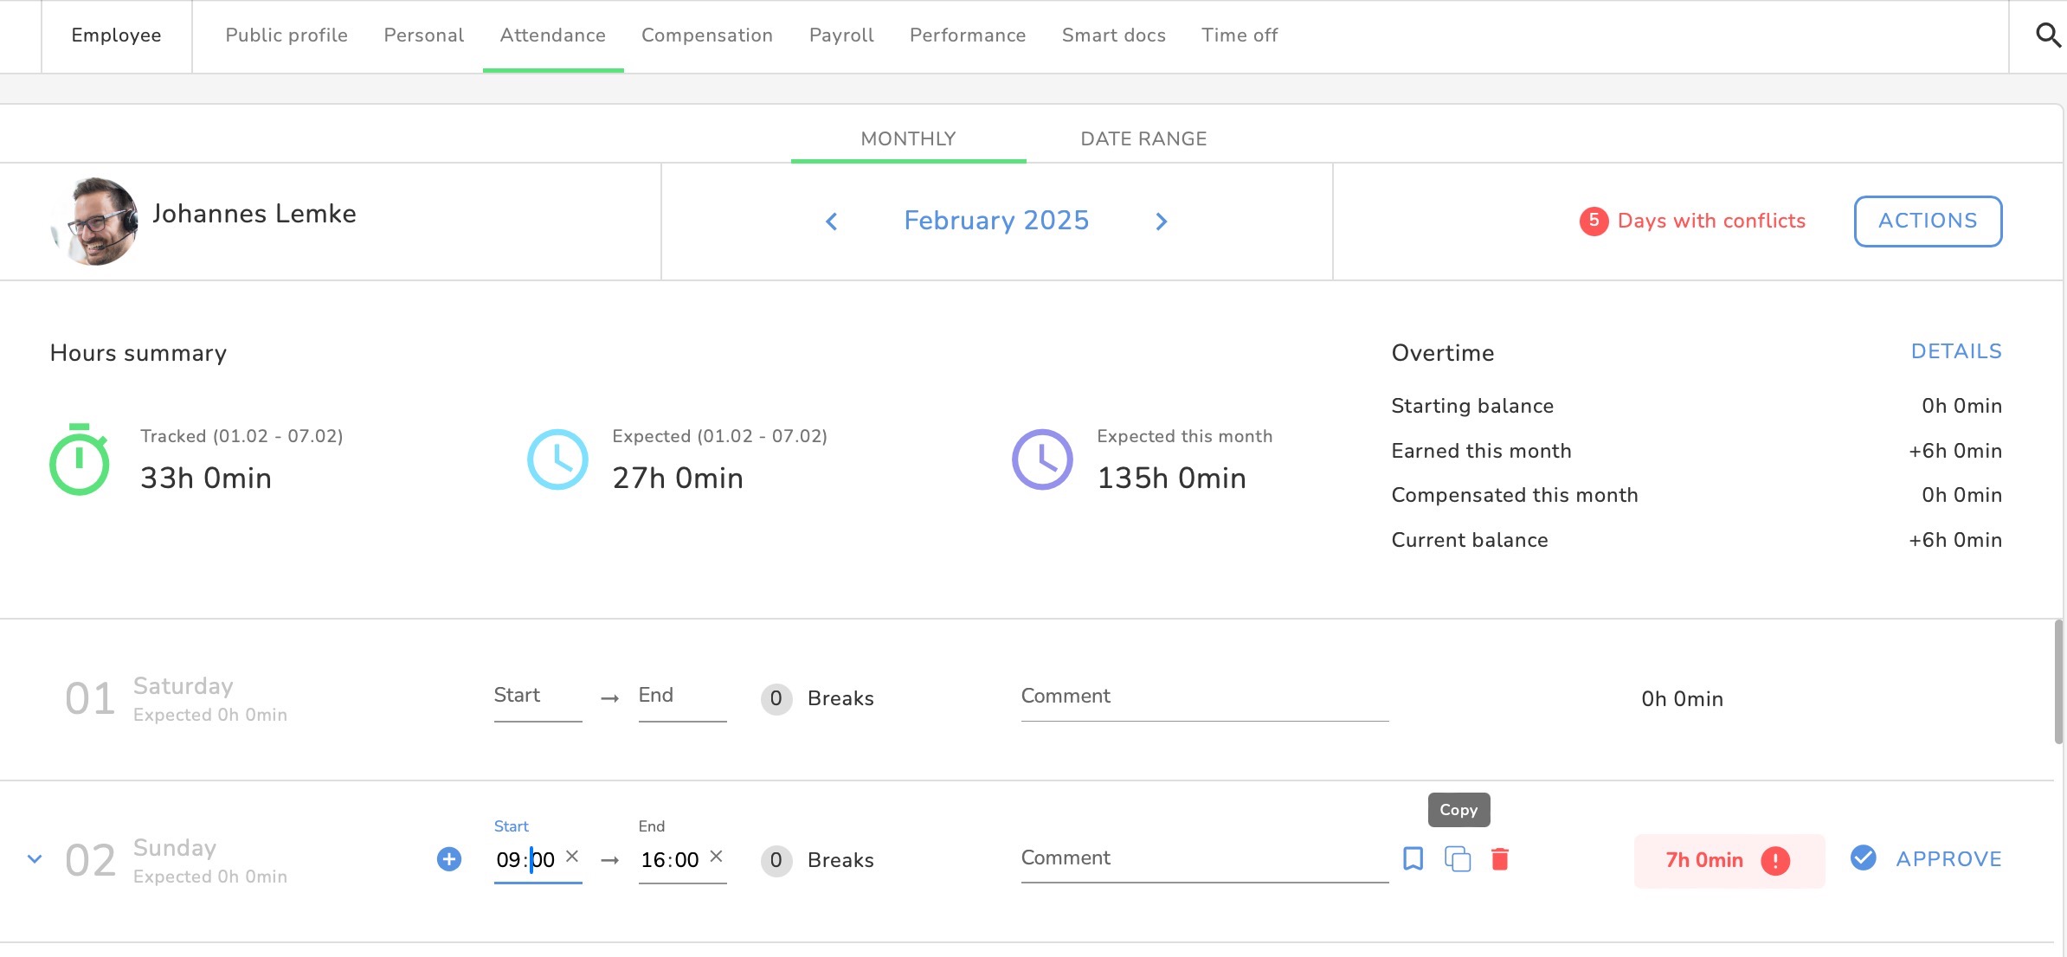Toggle breaks counter on Sunday row

tap(776, 860)
